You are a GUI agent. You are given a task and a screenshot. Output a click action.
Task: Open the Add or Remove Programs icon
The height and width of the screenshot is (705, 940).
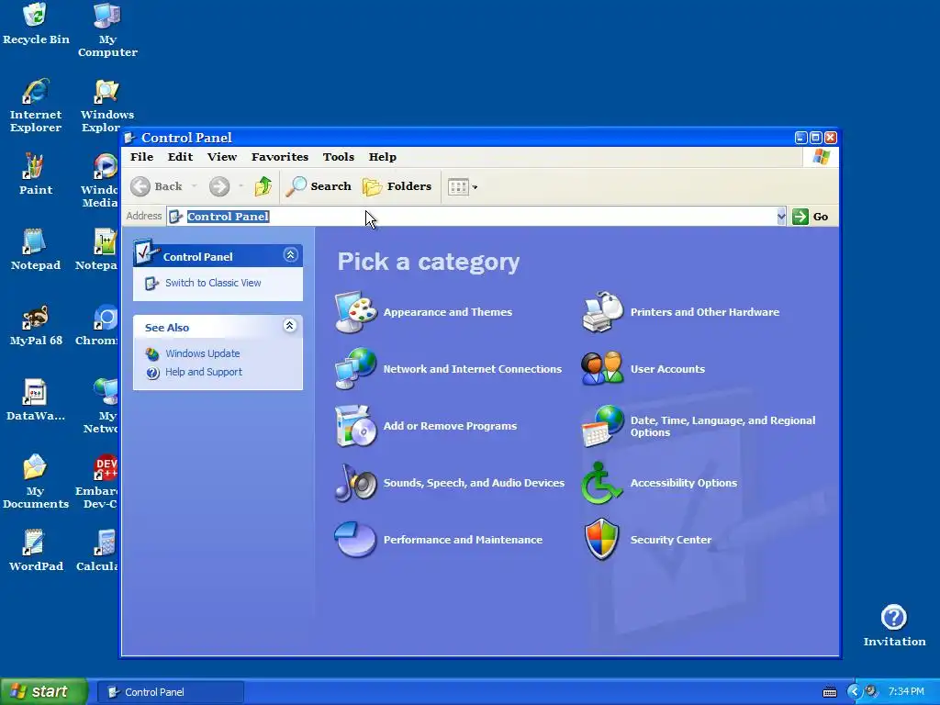356,426
